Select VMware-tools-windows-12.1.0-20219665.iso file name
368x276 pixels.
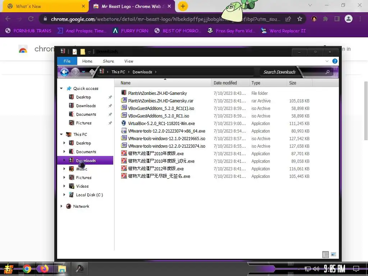point(167,138)
